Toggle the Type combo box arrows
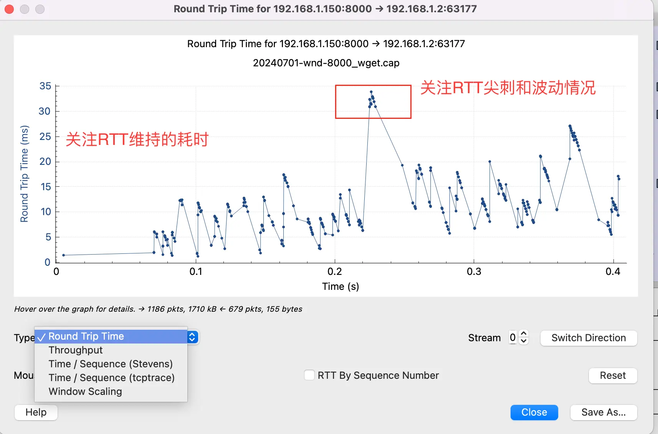 192,337
